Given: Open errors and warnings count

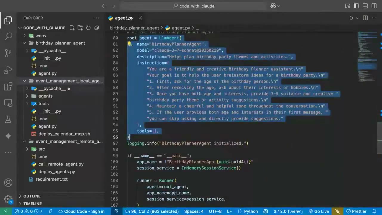Looking at the screenshot, I should 28,211.
